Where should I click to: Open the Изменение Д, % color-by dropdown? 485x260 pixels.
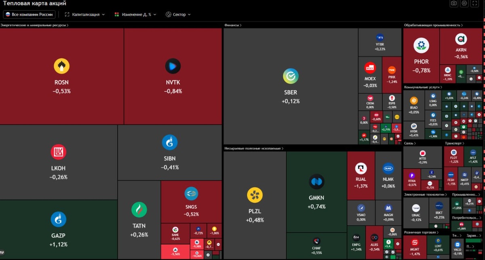135,14
